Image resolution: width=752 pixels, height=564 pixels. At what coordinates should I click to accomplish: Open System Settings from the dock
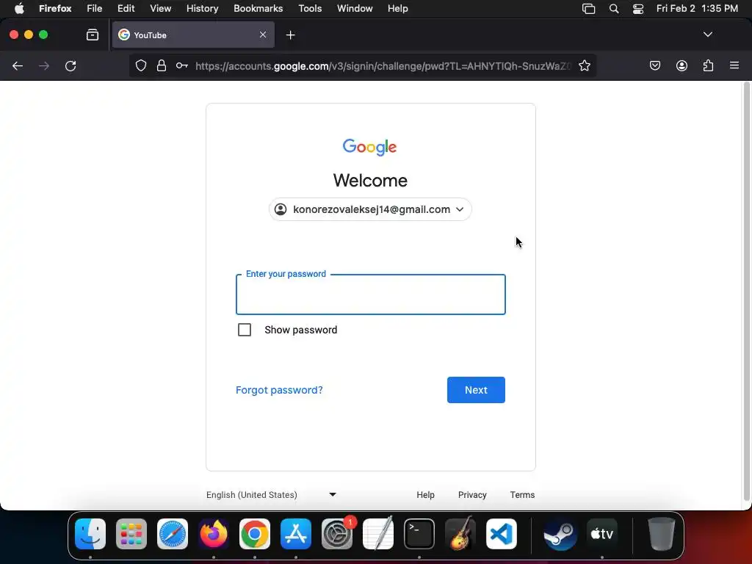click(336, 533)
